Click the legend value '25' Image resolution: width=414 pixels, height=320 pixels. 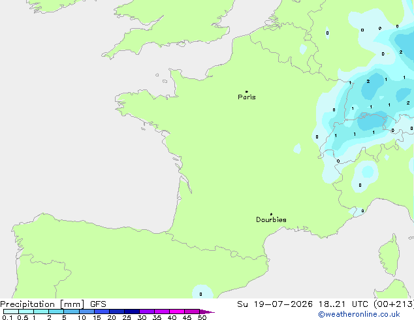(127, 317)
